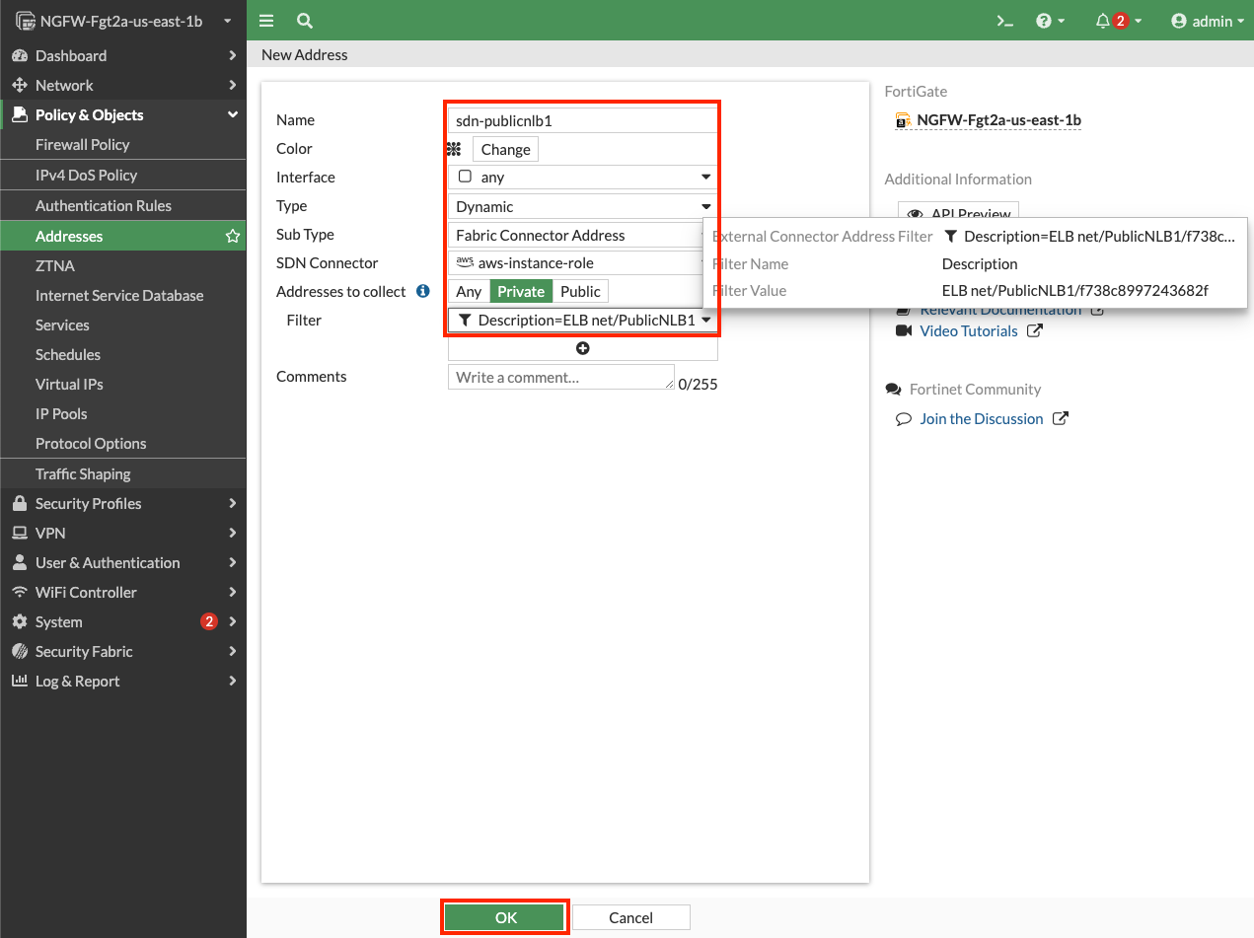Open Services page

tap(62, 325)
